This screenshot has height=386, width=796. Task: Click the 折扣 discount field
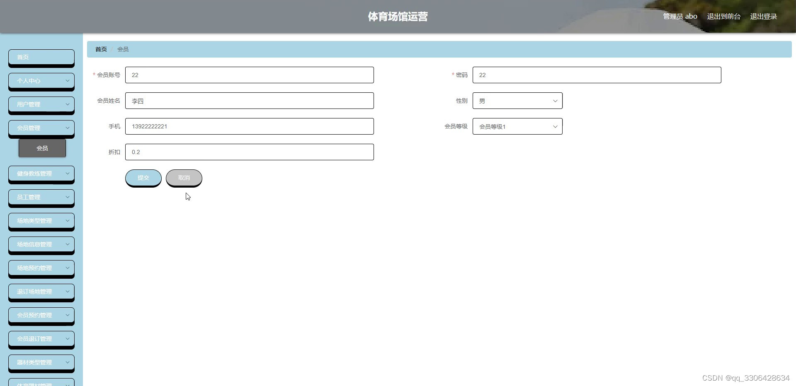tap(250, 152)
